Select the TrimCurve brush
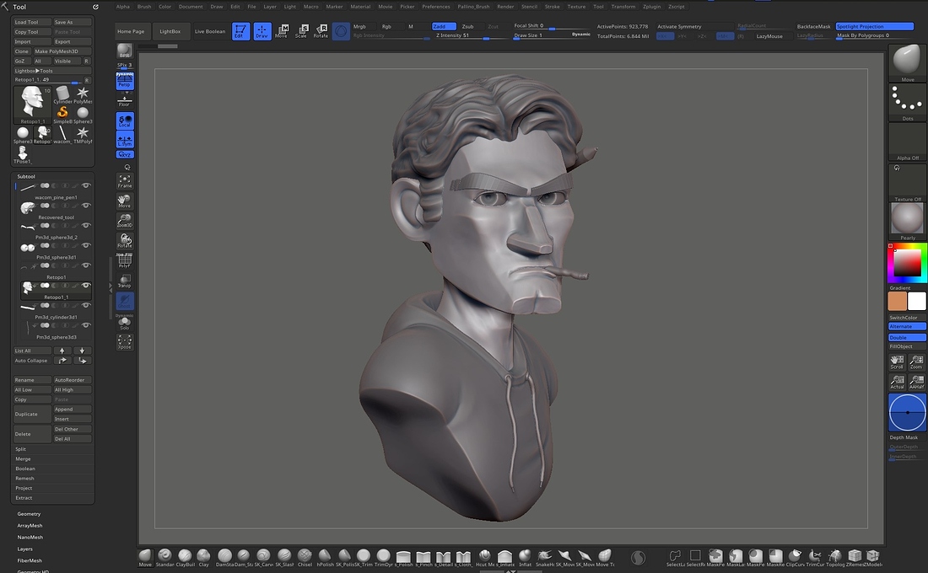The height and width of the screenshot is (573, 928). coord(815,556)
